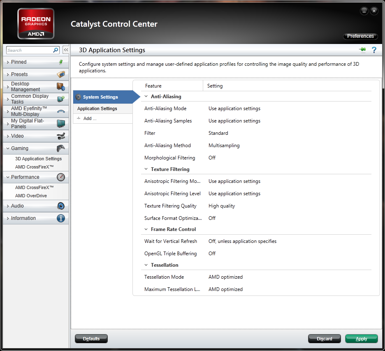Expand the Video section
Image resolution: width=385 pixels, height=351 pixels.
(8, 136)
